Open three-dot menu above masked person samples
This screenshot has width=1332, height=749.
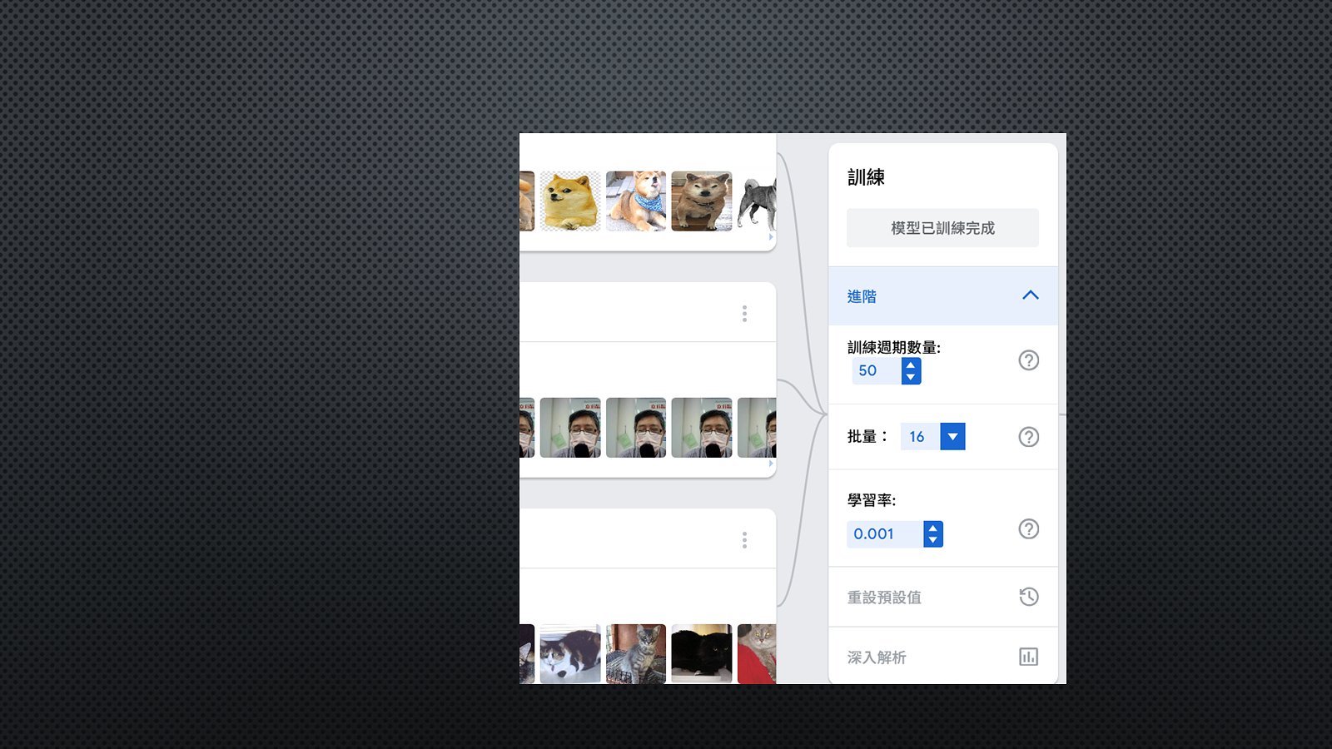[744, 314]
